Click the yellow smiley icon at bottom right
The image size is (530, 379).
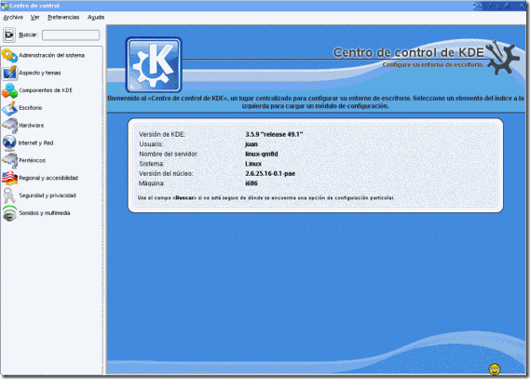coord(495,369)
